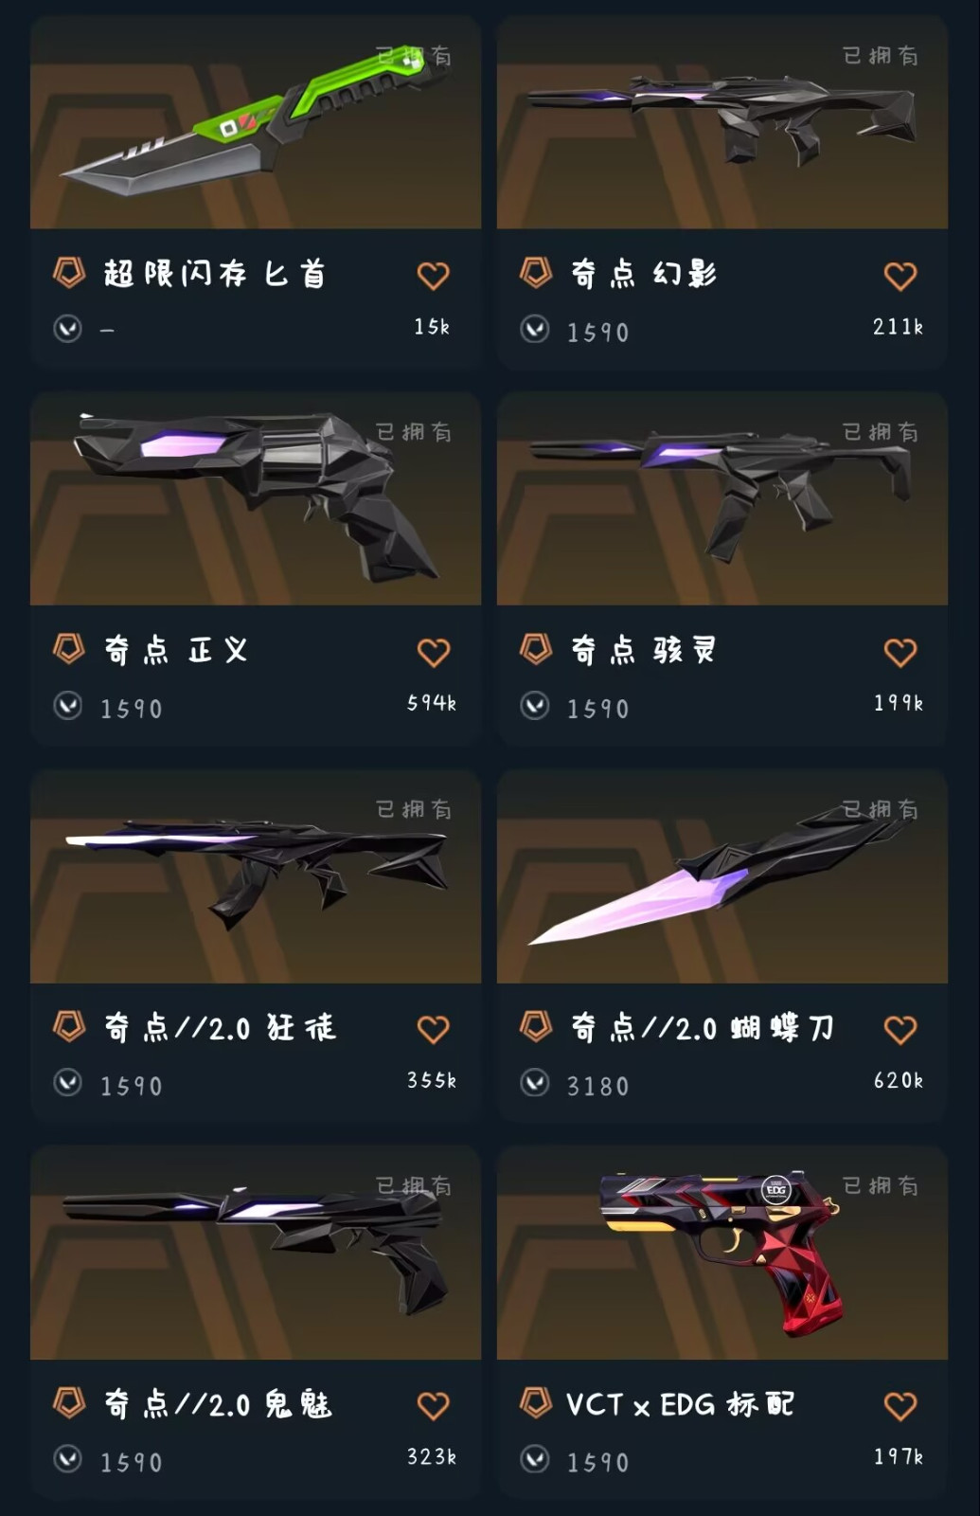Like the 奇点 正义 revolver skin
Screen dimensions: 980x1516
433,652
